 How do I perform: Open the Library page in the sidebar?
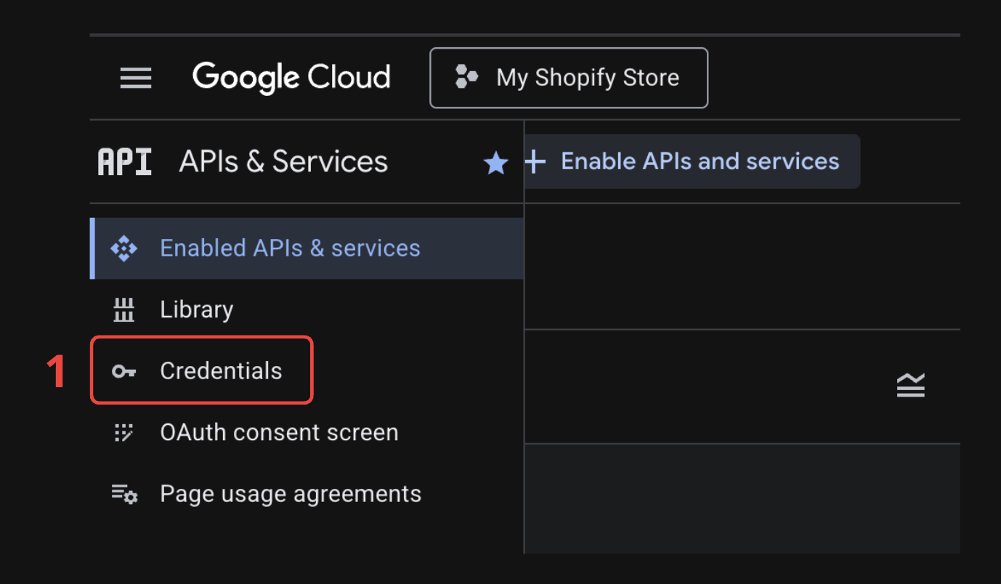click(x=196, y=310)
